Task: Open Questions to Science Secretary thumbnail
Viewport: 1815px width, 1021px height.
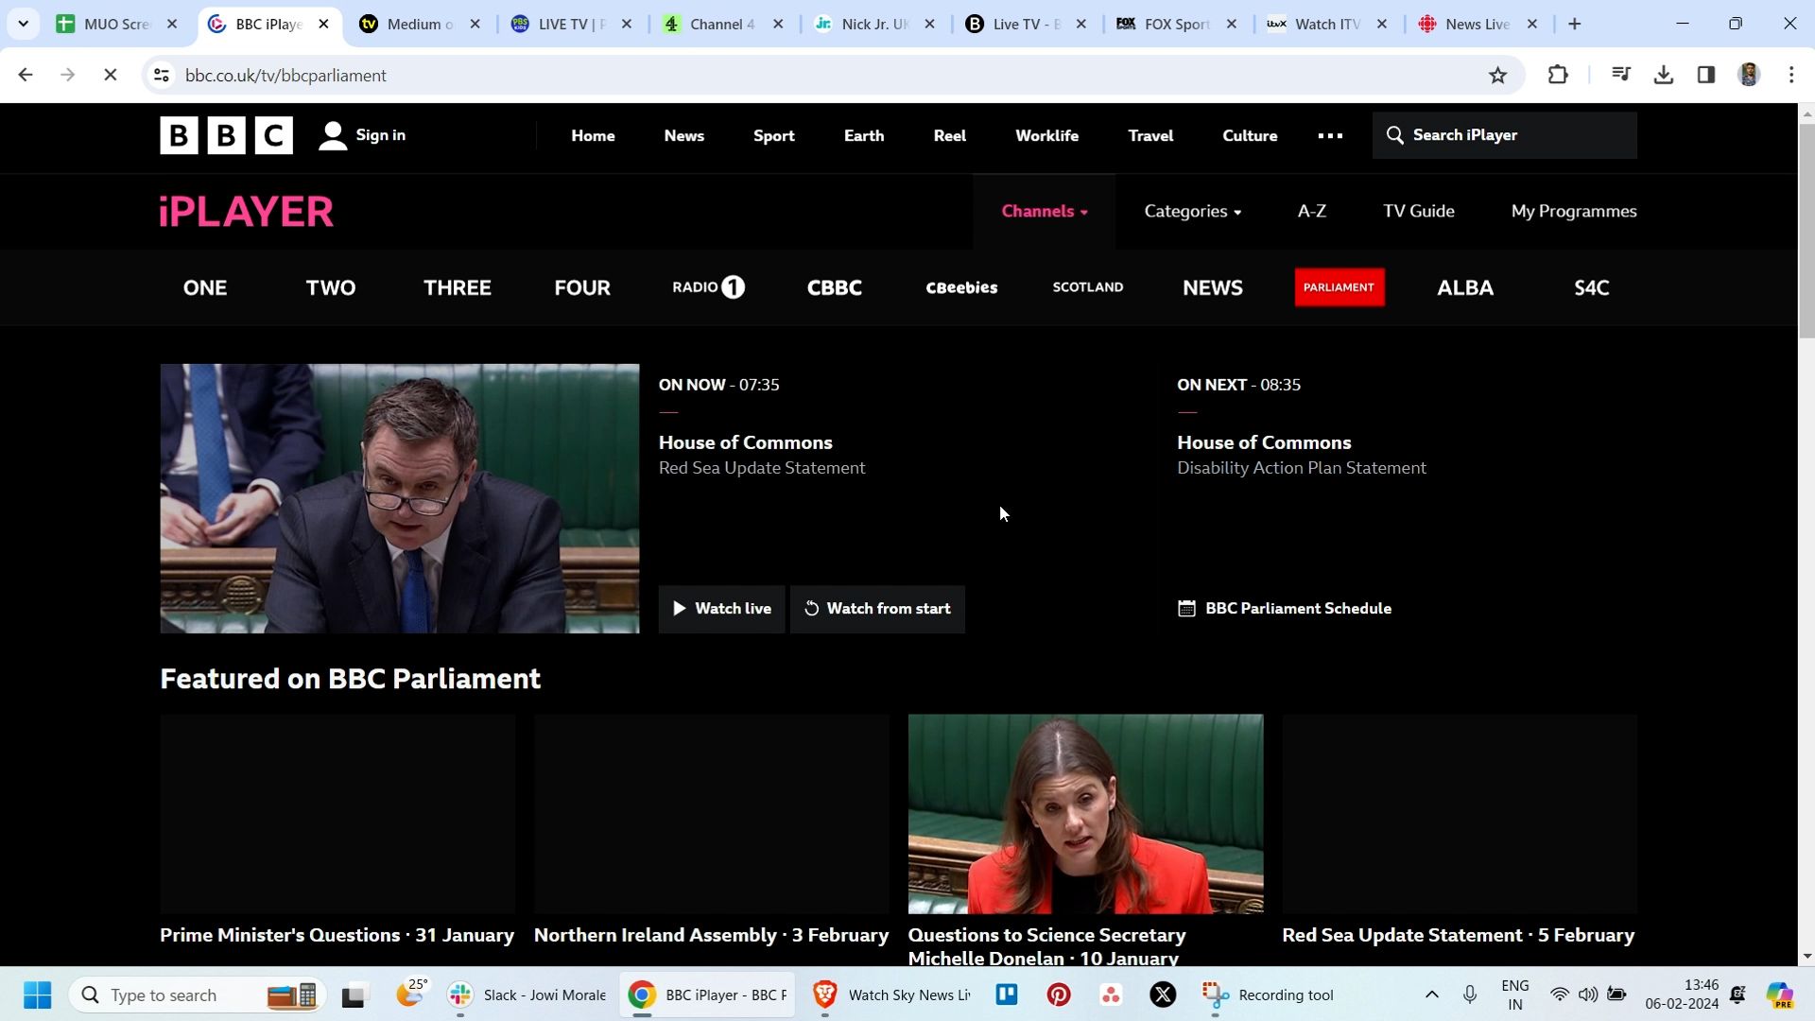Action: [x=1085, y=814]
